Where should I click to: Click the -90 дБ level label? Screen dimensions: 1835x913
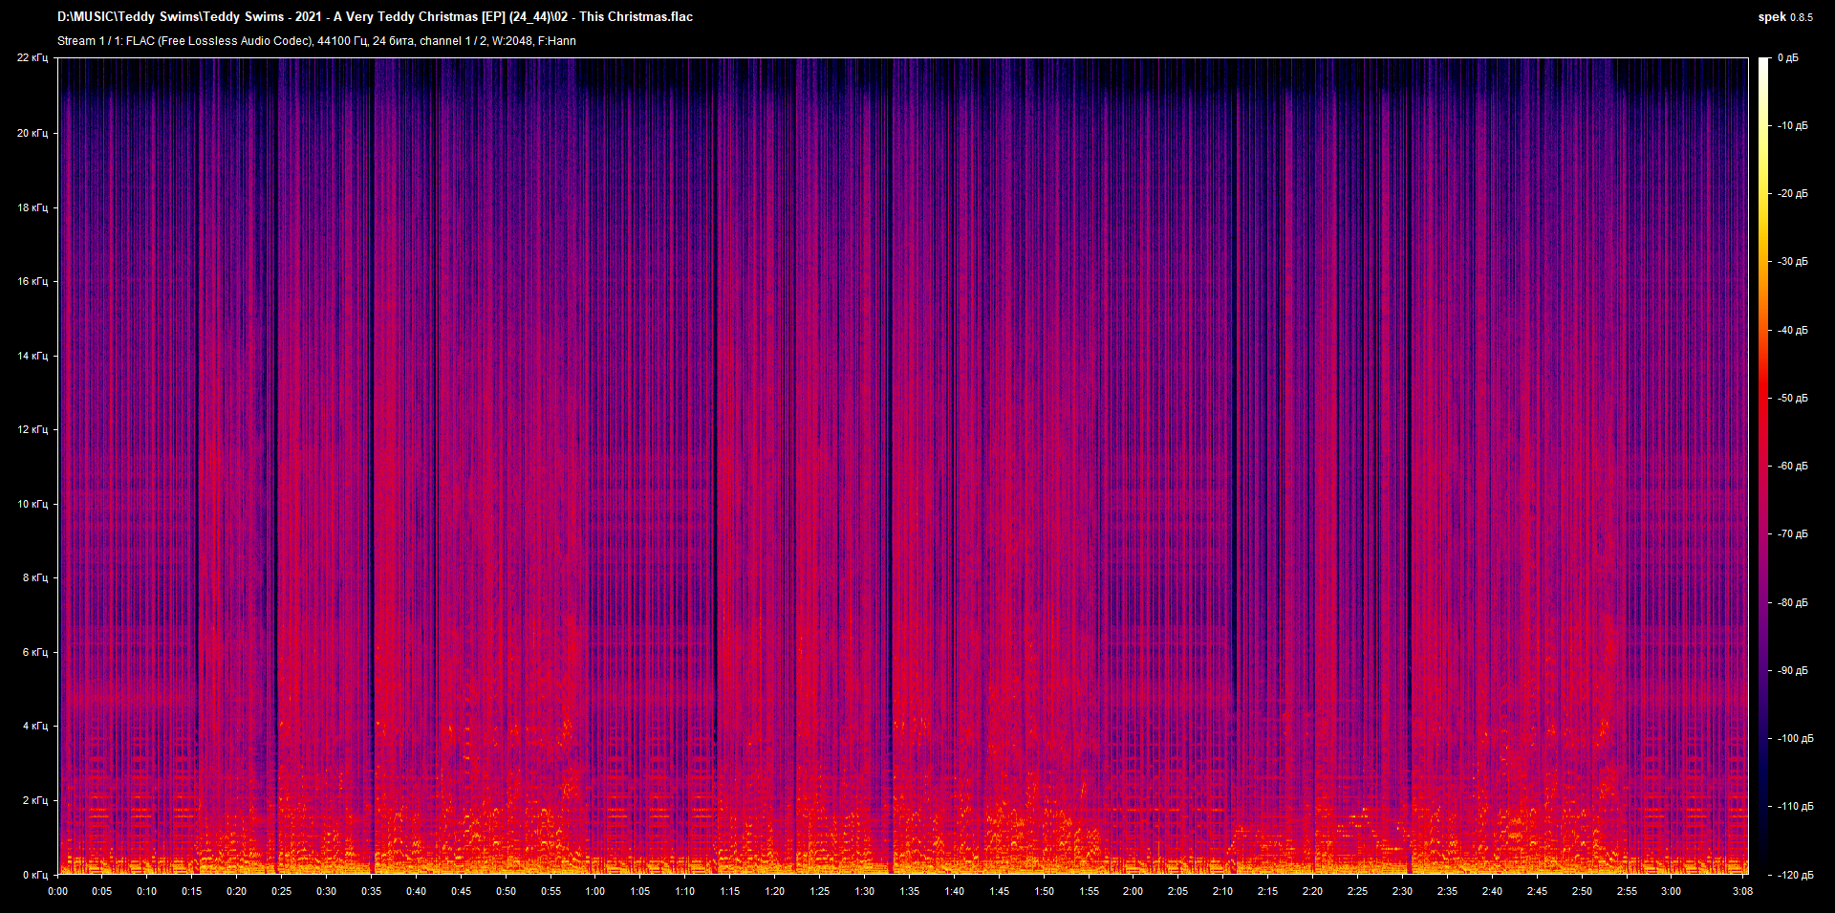(x=1791, y=670)
